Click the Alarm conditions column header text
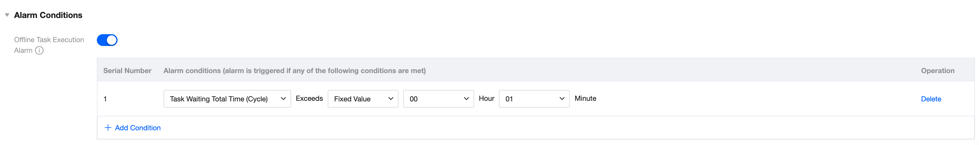 click(x=294, y=71)
